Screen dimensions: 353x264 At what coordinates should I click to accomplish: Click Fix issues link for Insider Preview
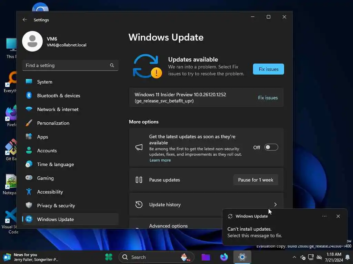[268, 98]
